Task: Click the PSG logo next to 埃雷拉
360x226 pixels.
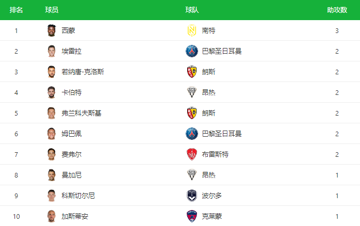Action: tap(192, 51)
